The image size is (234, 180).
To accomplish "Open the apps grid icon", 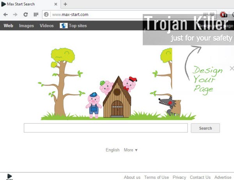I will coord(35,14).
